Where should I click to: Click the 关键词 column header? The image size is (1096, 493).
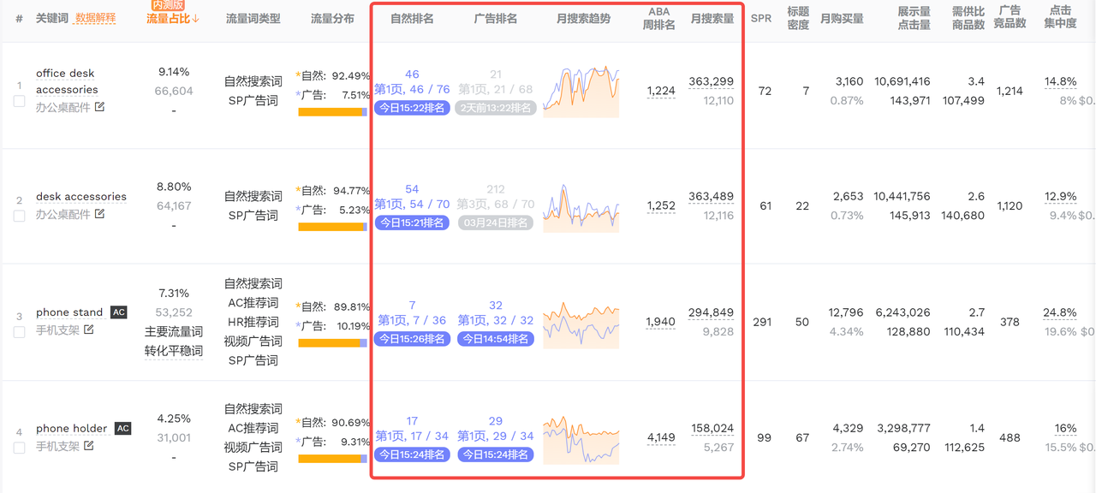pyautogui.click(x=52, y=18)
